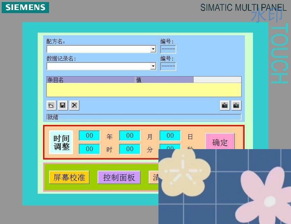291x224 pixels.
Task: Click the read from PLC icon
Action: pos(236,105)
